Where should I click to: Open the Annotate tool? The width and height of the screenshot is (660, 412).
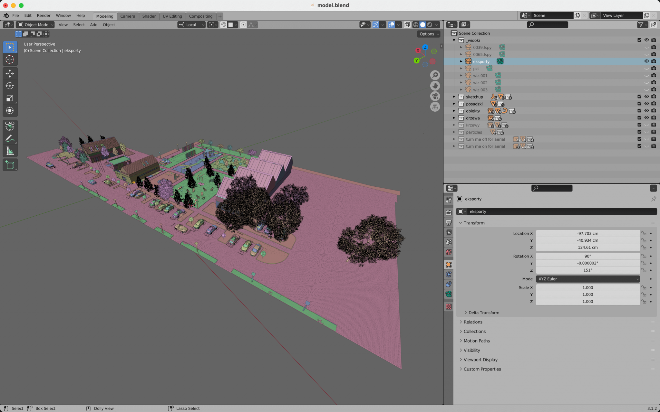(10, 138)
